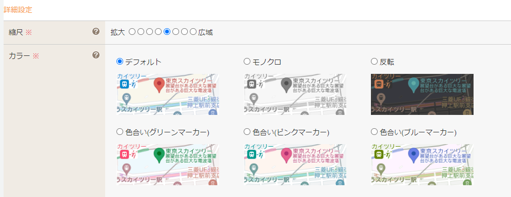The image size is (511, 197).
Task: Click the selected fifth scale radio button
Action: [x=167, y=32]
